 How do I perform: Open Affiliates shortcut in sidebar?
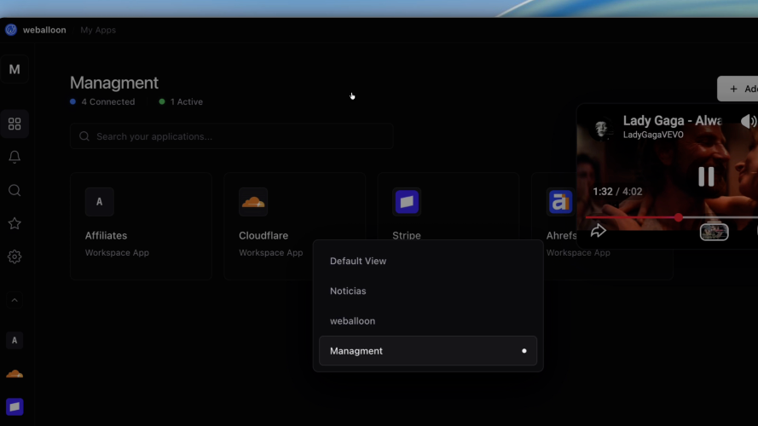[x=14, y=341]
